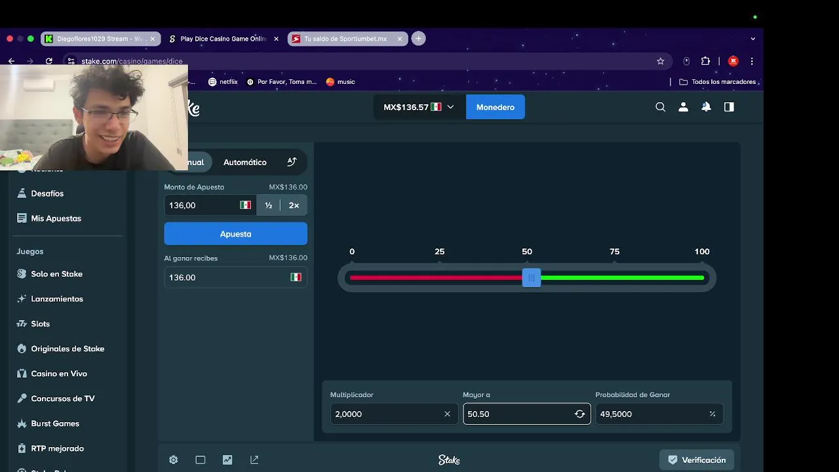Click roll-over swap icon in Mayor a field
The height and width of the screenshot is (472, 839).
[579, 414]
